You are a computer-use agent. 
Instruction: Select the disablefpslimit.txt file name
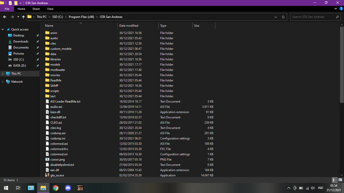[62, 165]
